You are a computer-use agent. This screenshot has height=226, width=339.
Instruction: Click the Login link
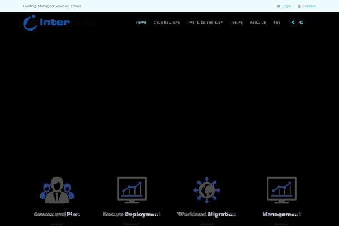pos(286,6)
